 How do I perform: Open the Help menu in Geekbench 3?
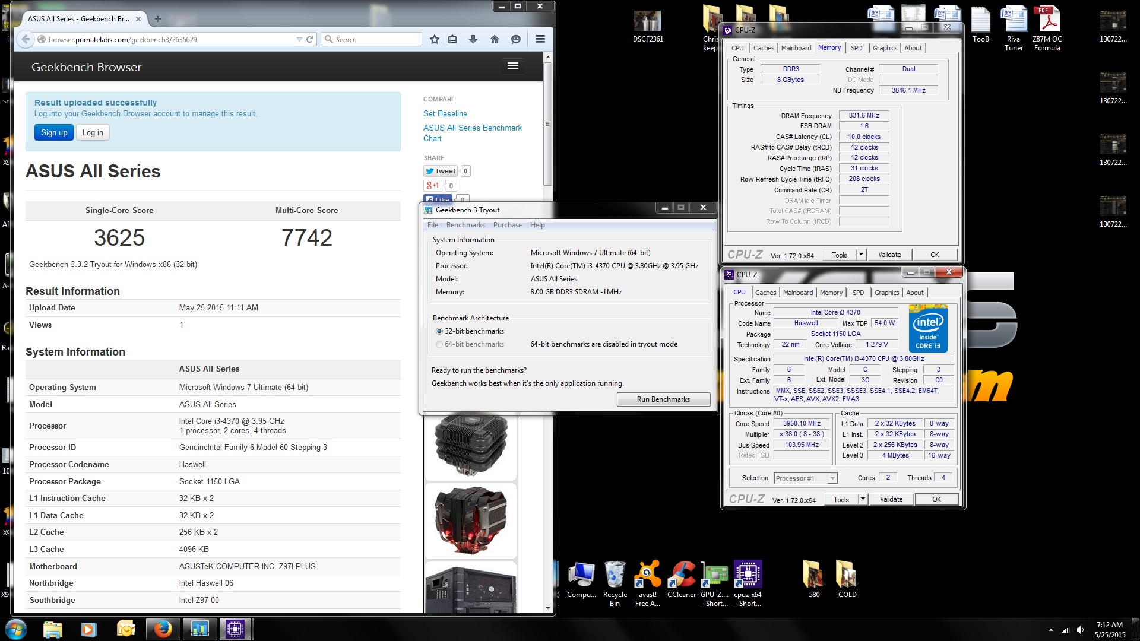pyautogui.click(x=537, y=225)
